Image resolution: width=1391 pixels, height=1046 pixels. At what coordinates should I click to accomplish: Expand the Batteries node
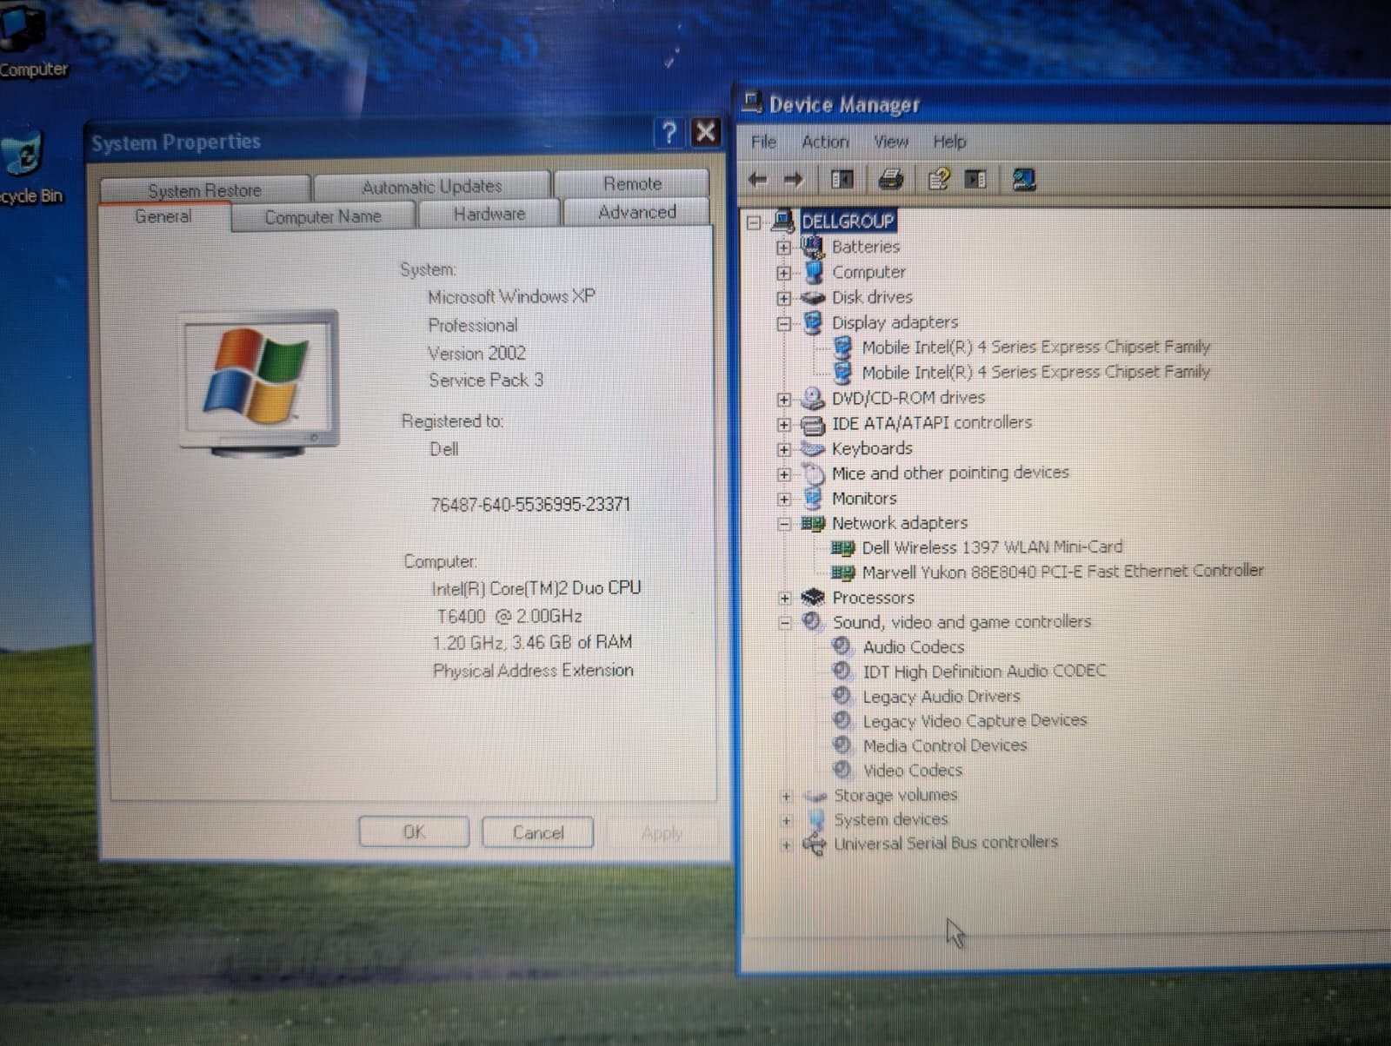pyautogui.click(x=783, y=248)
